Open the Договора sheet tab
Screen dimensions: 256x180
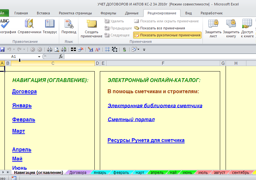pos(78,173)
